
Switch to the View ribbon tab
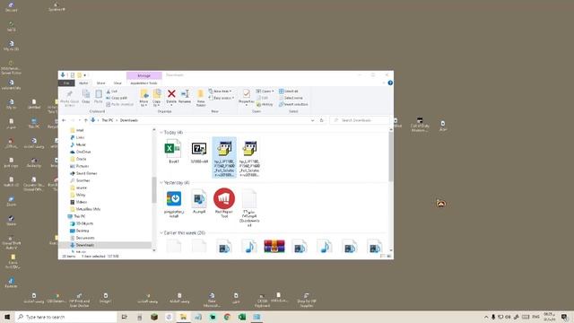click(117, 83)
